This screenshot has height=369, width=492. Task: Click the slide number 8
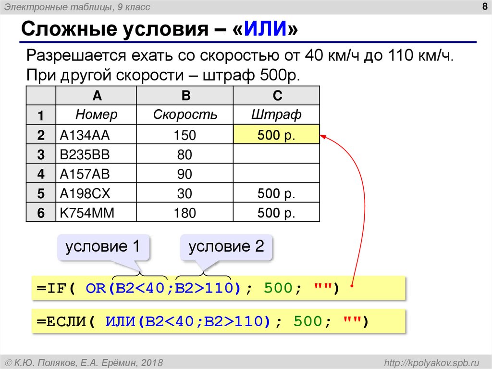point(484,7)
